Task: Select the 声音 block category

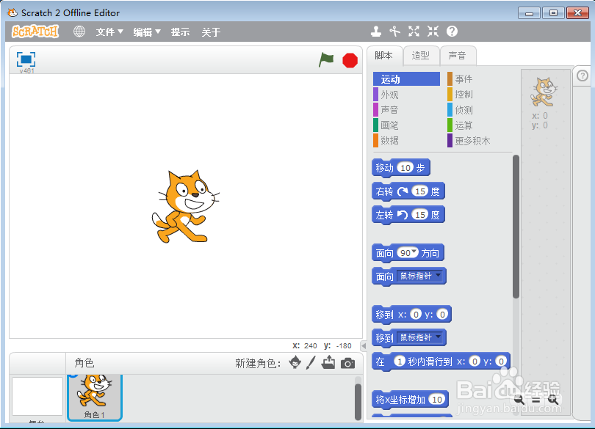Action: click(x=406, y=110)
